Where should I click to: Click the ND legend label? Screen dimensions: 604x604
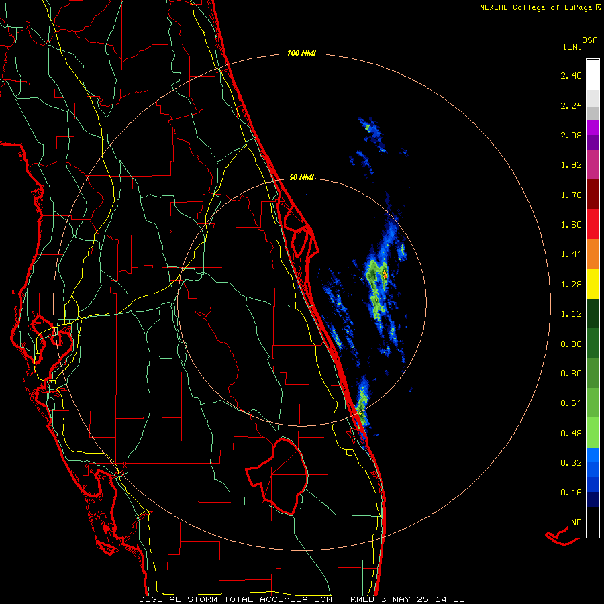576,523
